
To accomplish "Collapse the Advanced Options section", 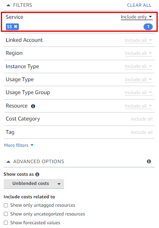I will [x=8, y=161].
